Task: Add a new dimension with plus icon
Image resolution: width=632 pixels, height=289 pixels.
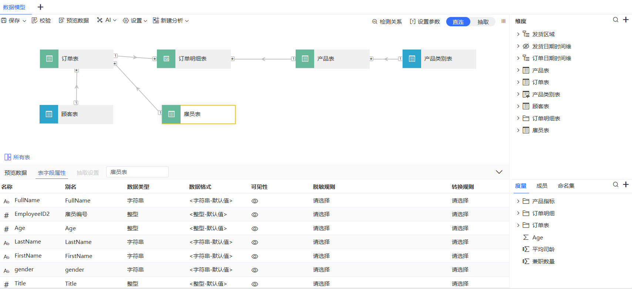Action: pos(626,20)
